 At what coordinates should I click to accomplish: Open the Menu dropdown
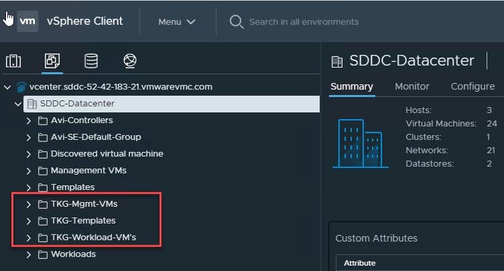(x=176, y=21)
